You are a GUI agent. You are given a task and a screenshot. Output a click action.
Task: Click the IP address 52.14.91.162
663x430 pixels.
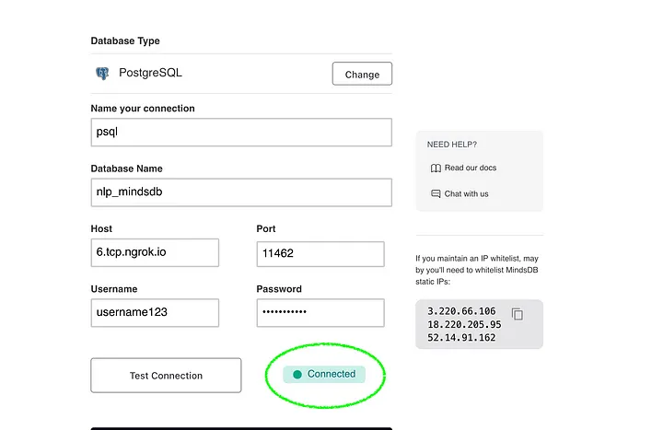click(461, 338)
